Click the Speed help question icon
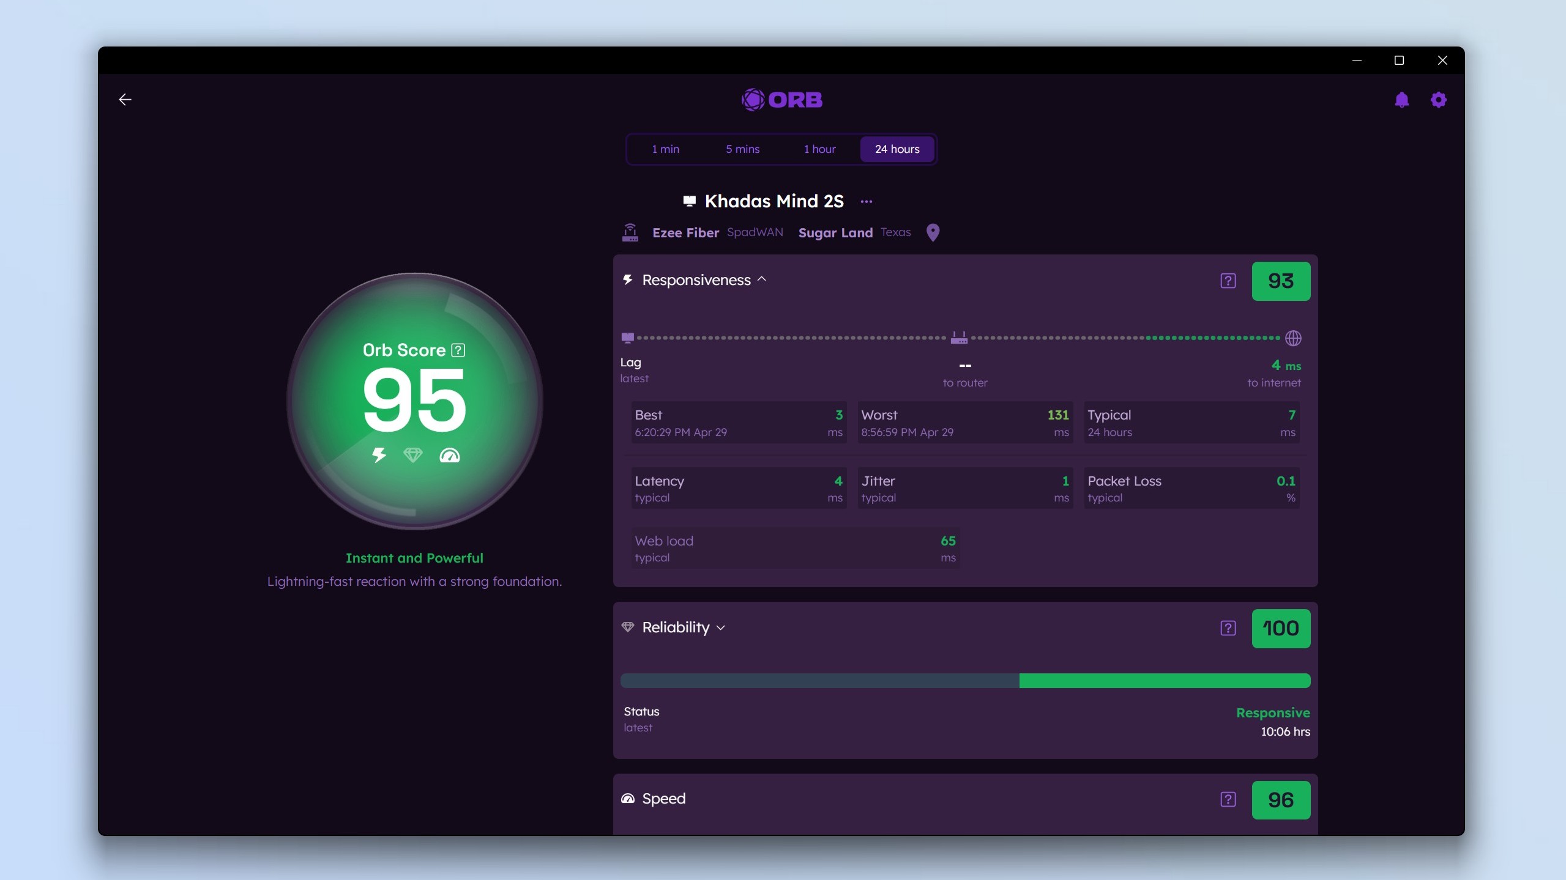This screenshot has width=1566, height=880. pos(1228,800)
